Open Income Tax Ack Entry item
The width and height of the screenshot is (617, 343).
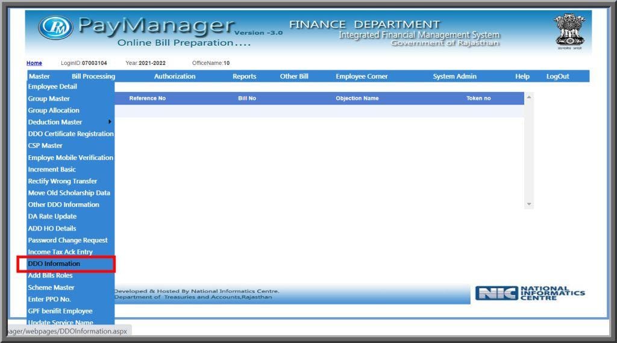click(60, 252)
